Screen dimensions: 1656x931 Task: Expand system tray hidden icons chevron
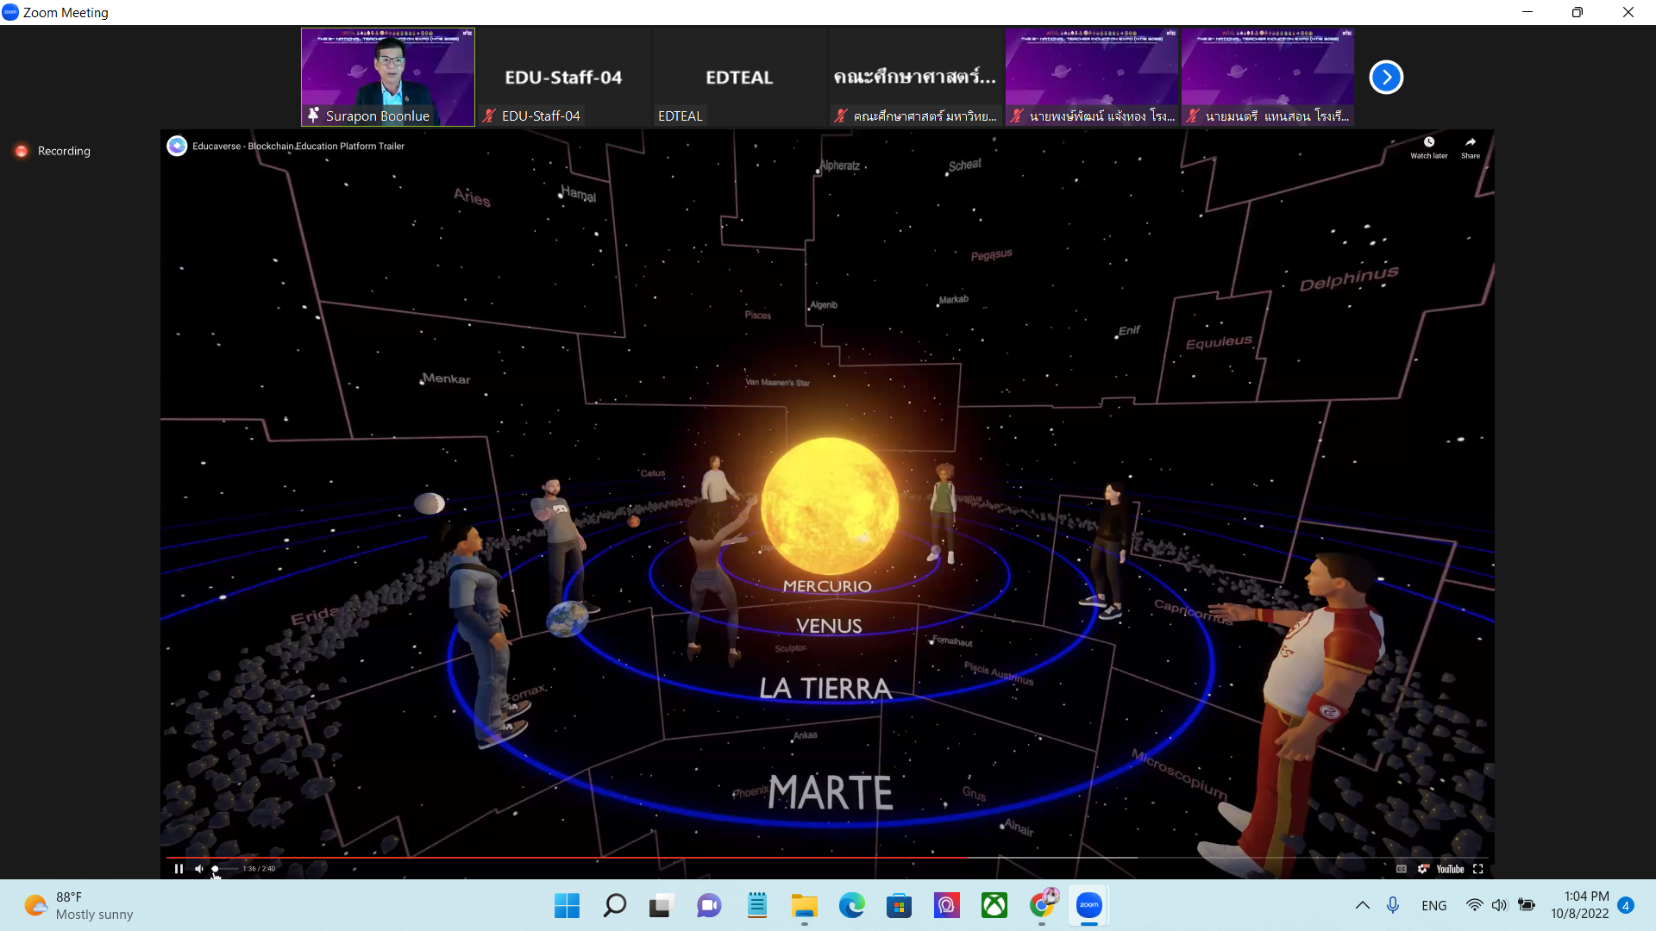1363,905
